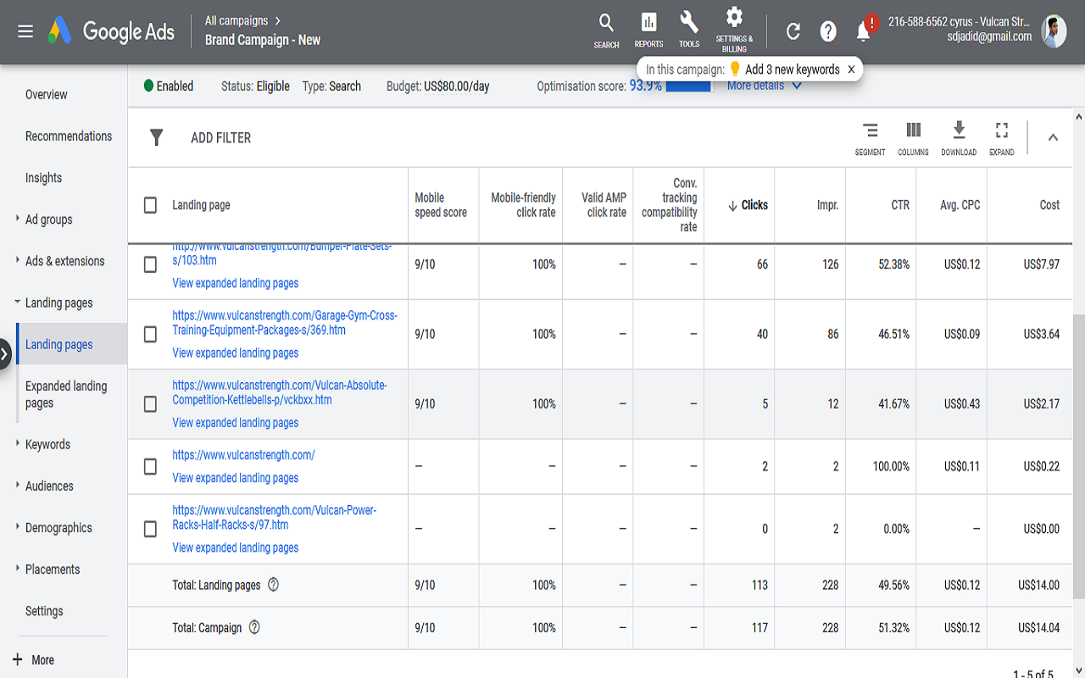The width and height of the screenshot is (1085, 678).
Task: Sort by Cost column header
Action: [1049, 205]
